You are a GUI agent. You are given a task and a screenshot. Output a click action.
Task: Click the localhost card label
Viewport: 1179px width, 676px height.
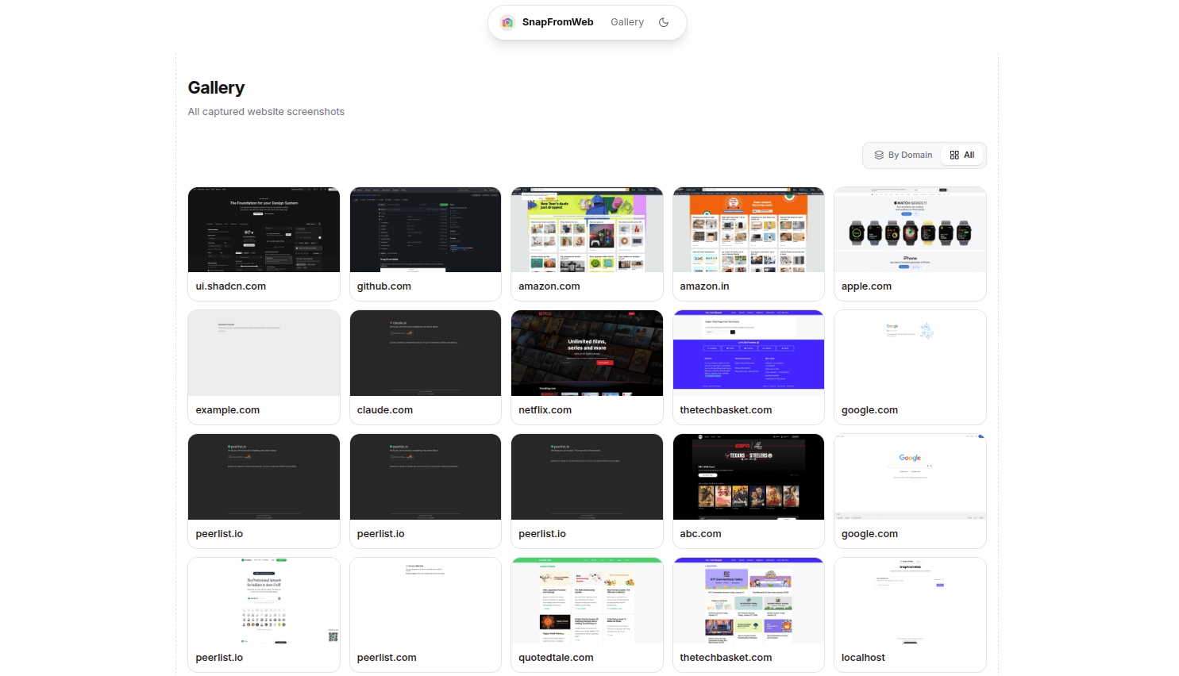pyautogui.click(x=863, y=658)
